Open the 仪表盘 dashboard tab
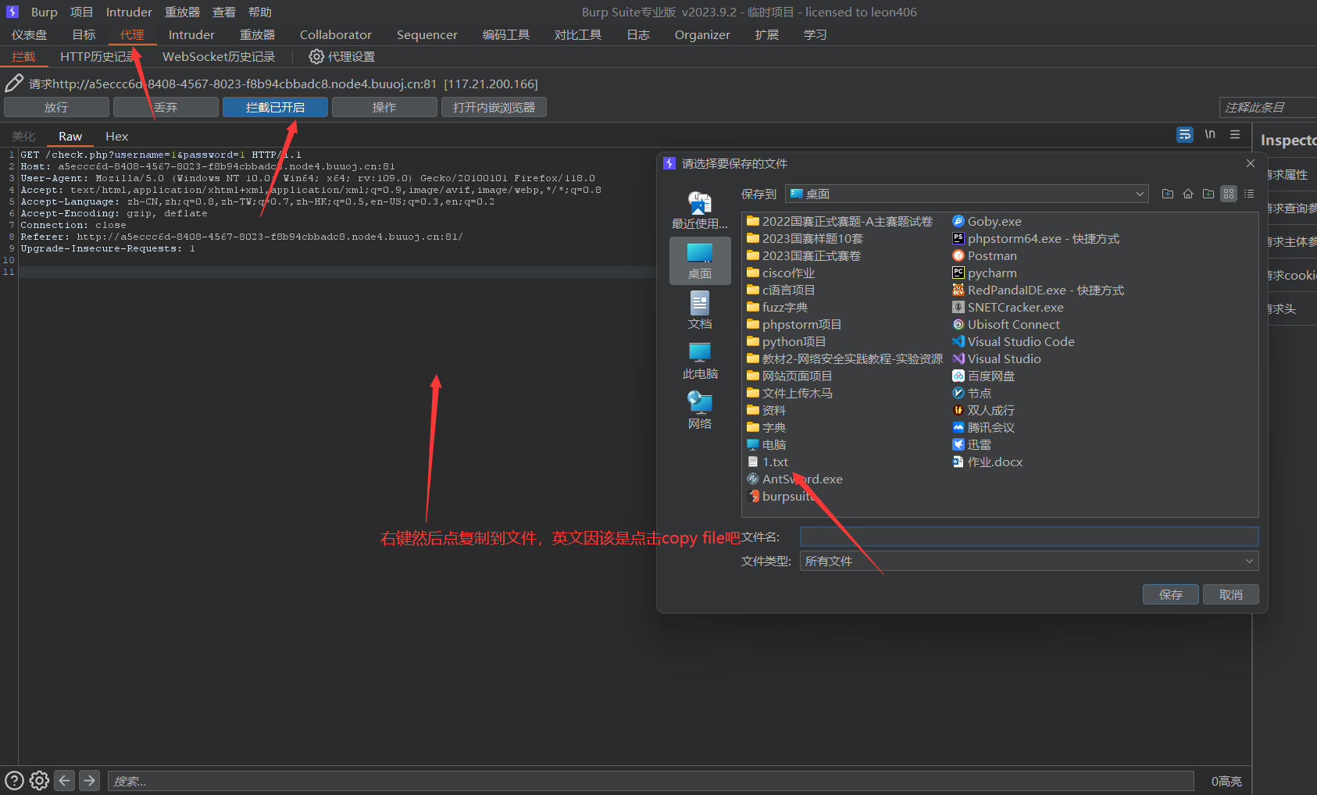 (30, 34)
